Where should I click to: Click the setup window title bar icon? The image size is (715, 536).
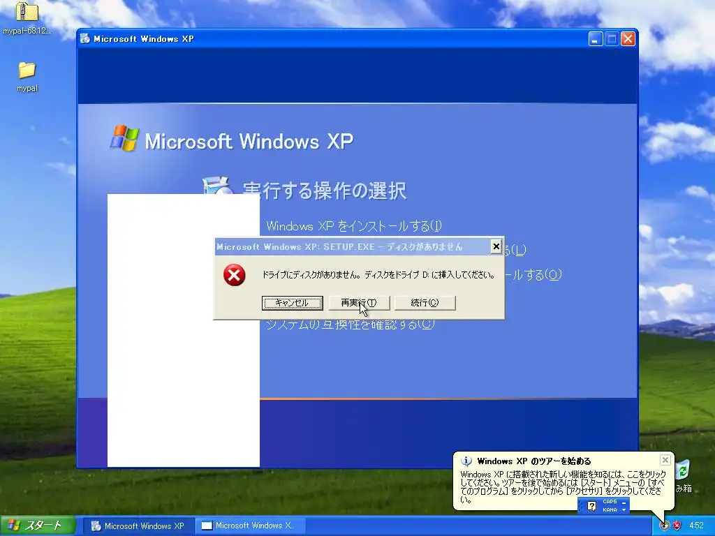pos(85,38)
